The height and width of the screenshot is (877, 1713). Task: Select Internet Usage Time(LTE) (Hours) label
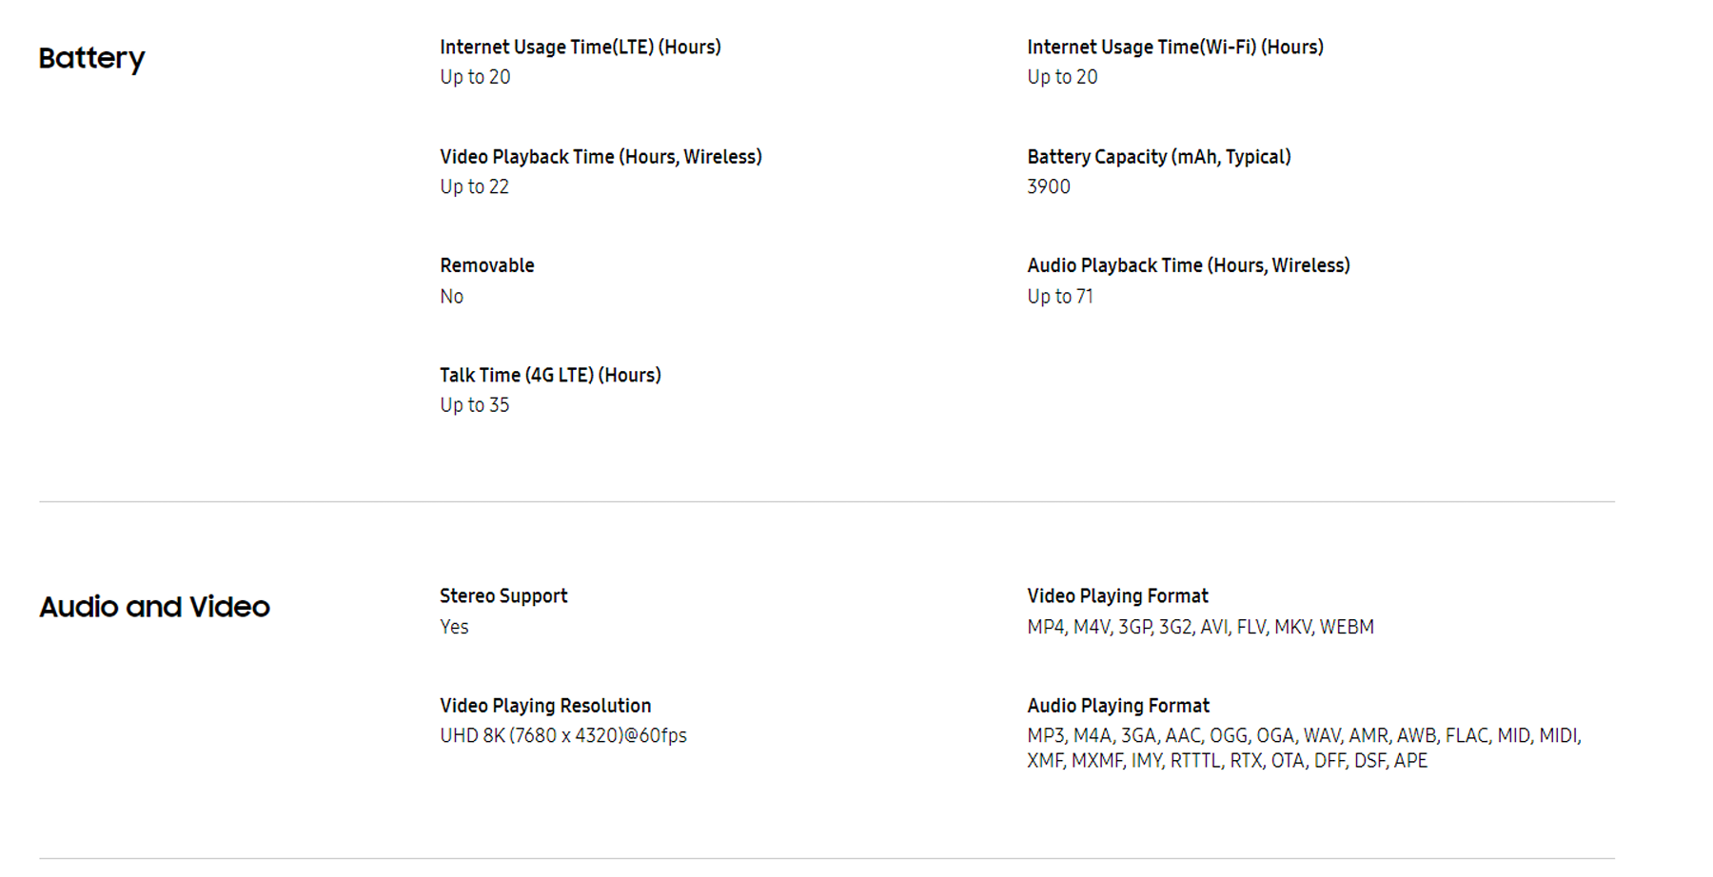point(581,47)
